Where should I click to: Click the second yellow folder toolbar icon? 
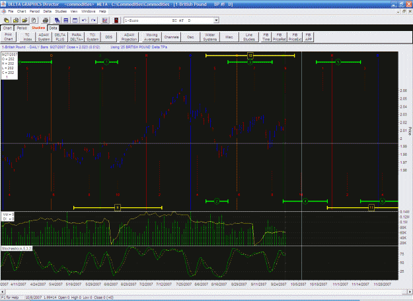pos(16,20)
